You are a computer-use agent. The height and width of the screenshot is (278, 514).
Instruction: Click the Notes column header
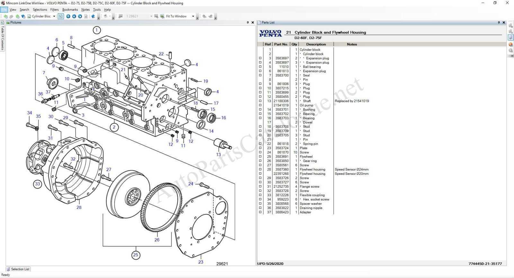pyautogui.click(x=352, y=44)
